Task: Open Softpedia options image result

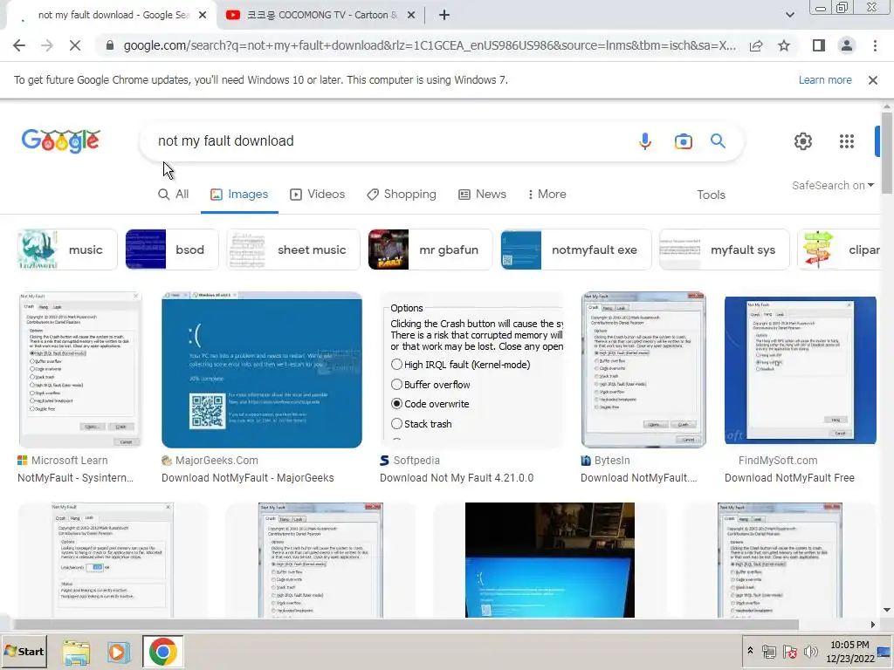Action: pyautogui.click(x=471, y=370)
